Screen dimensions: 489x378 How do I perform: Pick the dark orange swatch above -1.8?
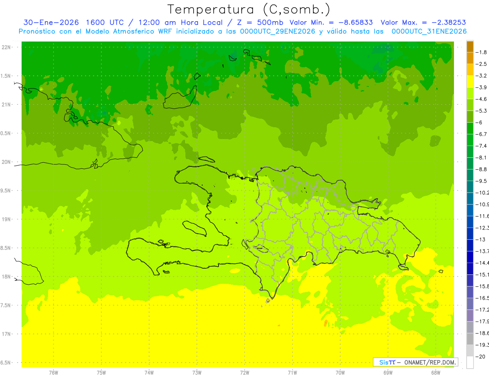tap(470, 46)
